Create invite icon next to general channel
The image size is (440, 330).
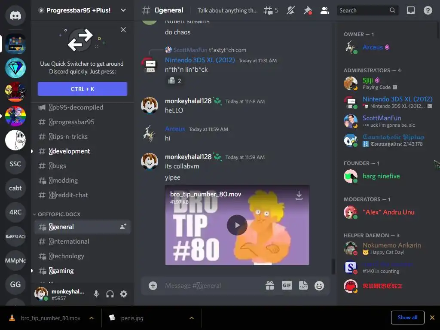(x=123, y=227)
